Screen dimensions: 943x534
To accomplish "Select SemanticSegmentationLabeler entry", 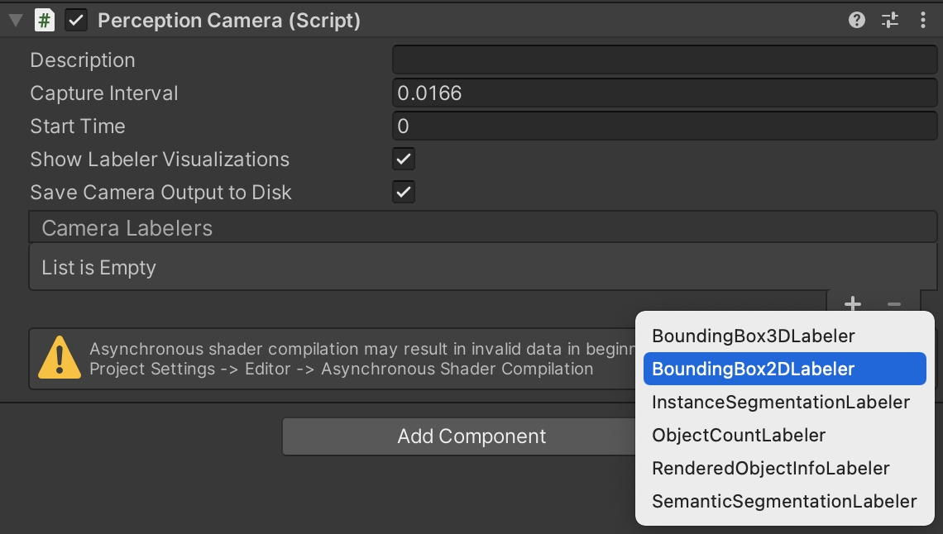I will point(784,501).
